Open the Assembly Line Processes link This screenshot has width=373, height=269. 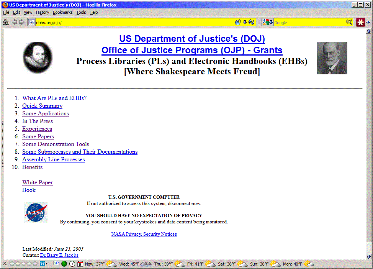click(54, 159)
